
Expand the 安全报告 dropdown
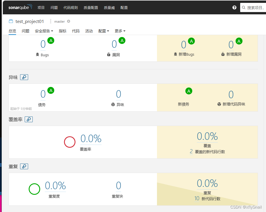click(44, 31)
